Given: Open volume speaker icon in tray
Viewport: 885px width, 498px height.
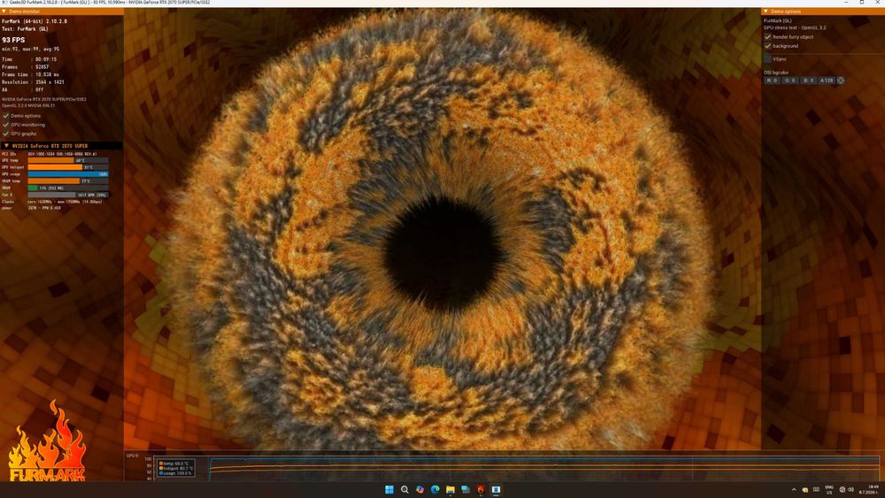Looking at the screenshot, I should (x=850, y=489).
